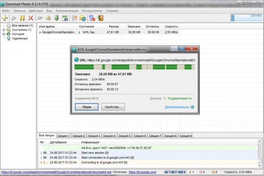The width and height of the screenshot is (264, 176).
Task: Switch to the Секция 1 tab
Action: pyautogui.click(x=63, y=136)
